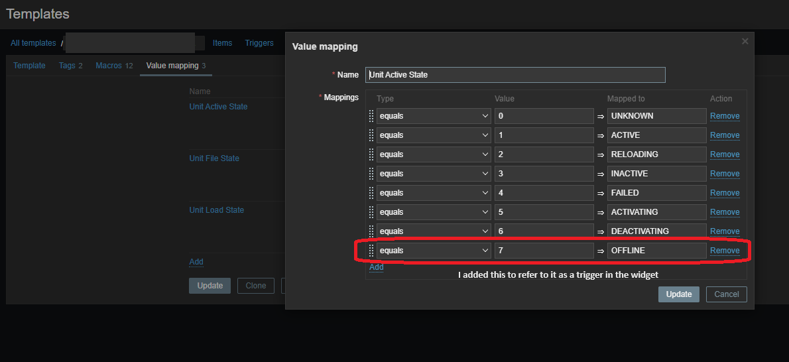Open the Tags tab
789x362 pixels.
click(70, 66)
